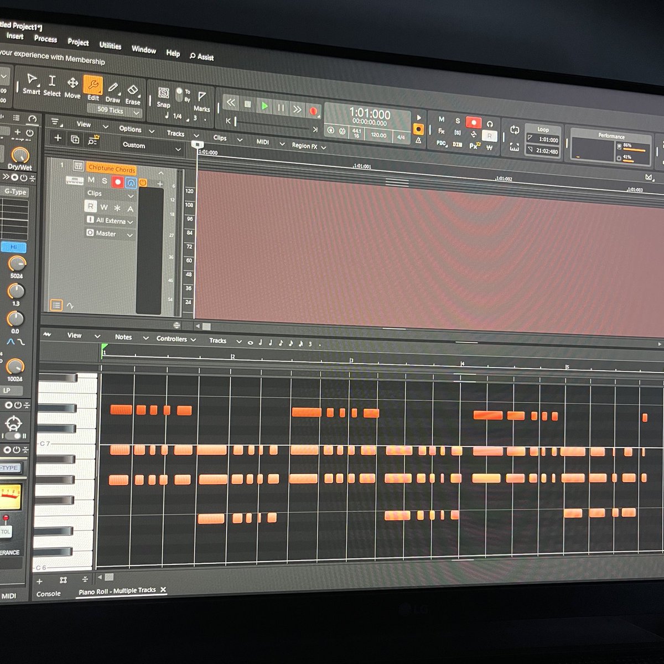Toggle the PDC override button
664x664 pixels.
pyautogui.click(x=441, y=143)
